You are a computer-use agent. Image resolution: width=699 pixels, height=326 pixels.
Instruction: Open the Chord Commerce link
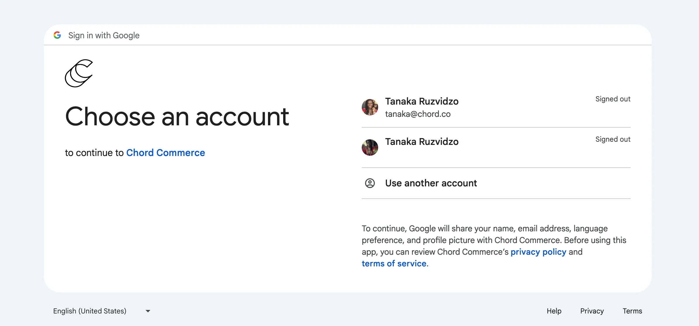(x=166, y=153)
